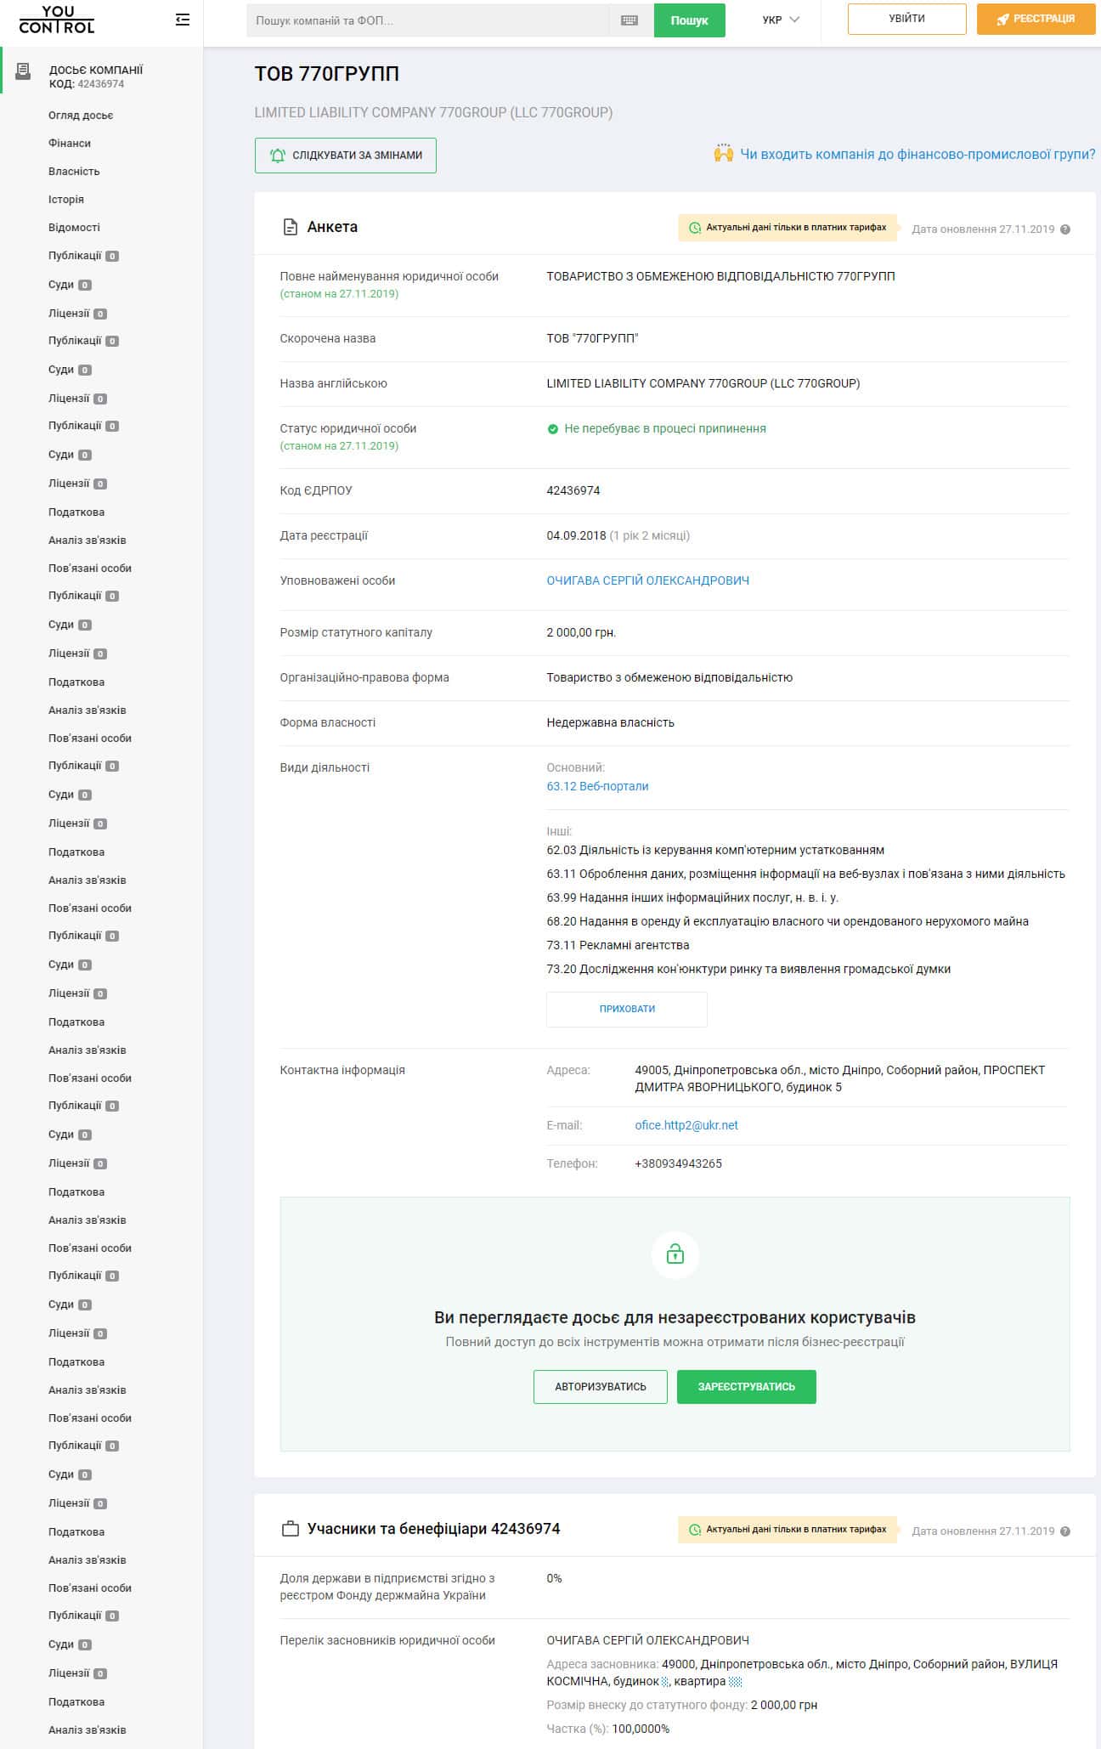Collapse activities list with ПРИХОВАТИ button
Image resolution: width=1101 pixels, height=1749 pixels.
click(627, 1009)
